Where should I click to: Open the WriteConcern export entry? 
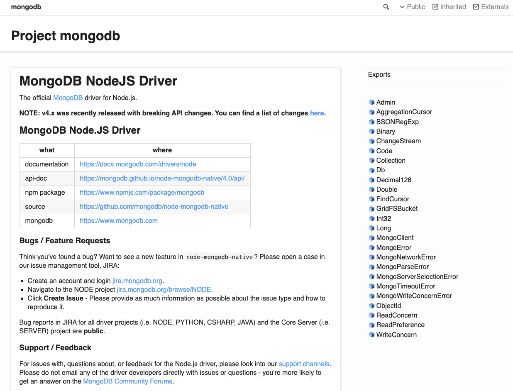tap(396, 335)
